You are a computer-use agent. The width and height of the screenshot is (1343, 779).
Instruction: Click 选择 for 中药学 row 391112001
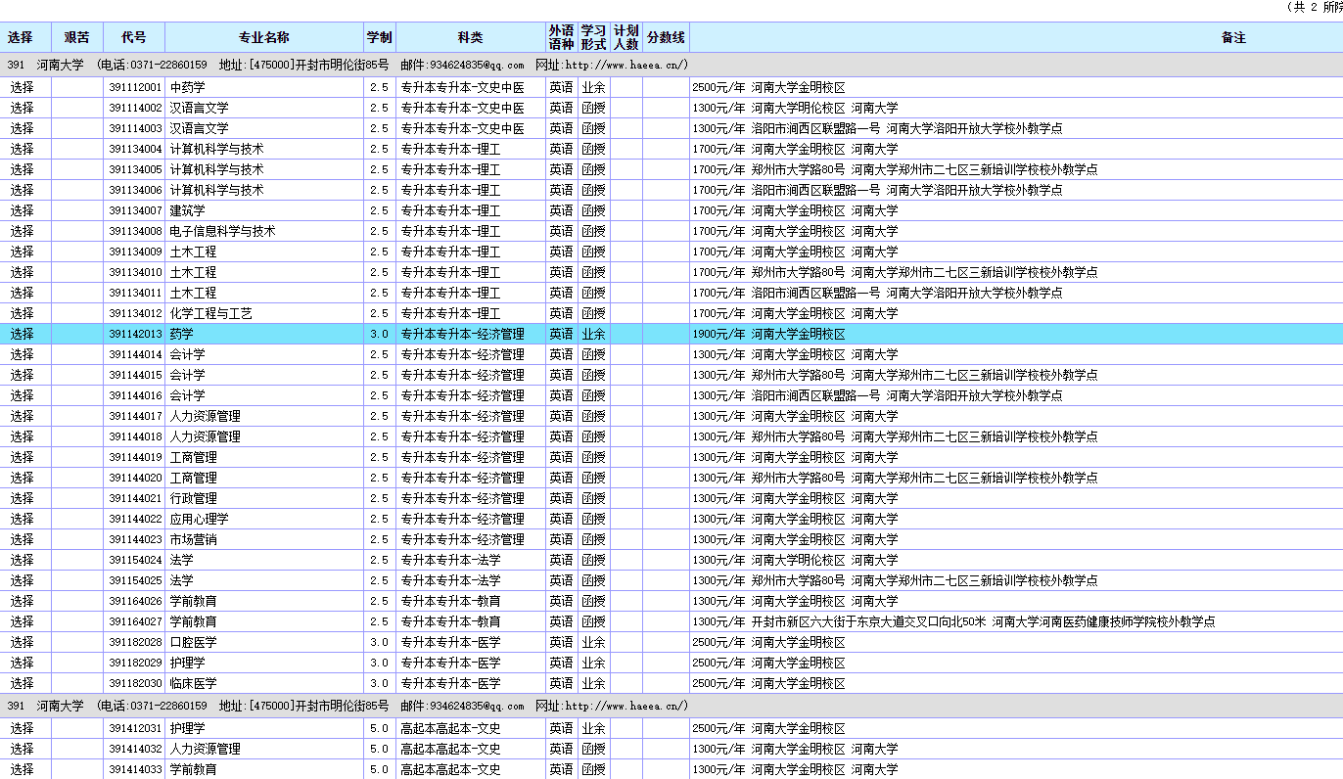pos(23,87)
